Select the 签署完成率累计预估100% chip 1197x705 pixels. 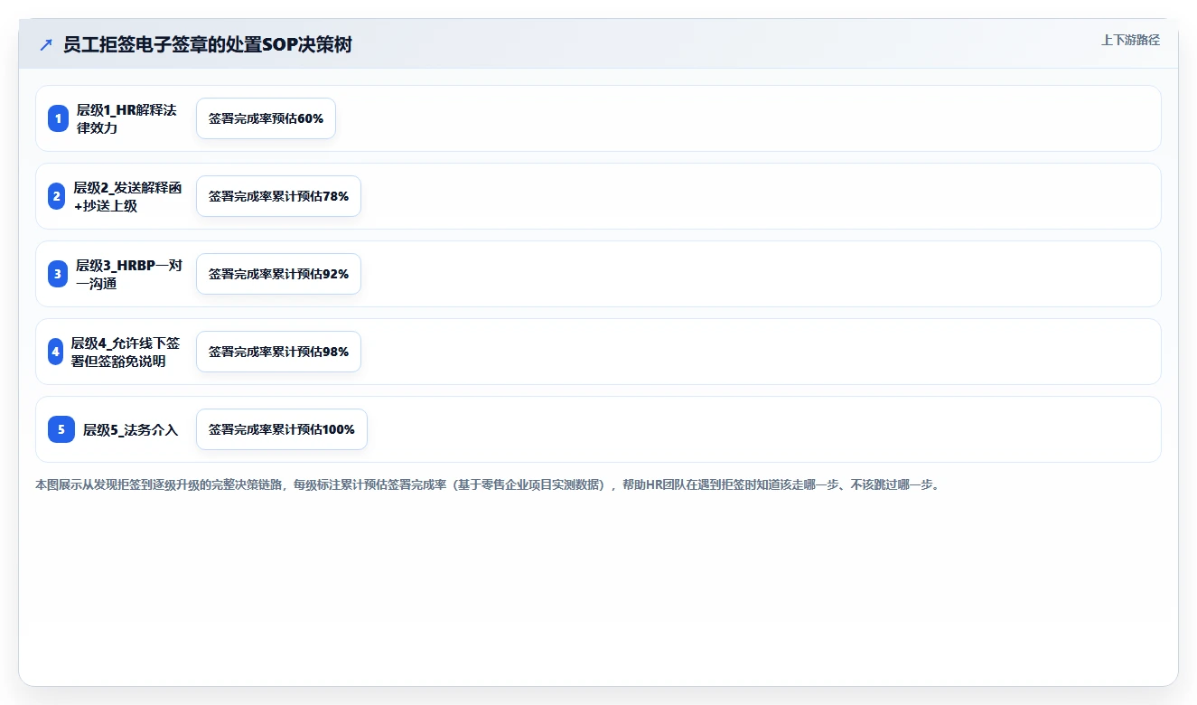click(282, 429)
